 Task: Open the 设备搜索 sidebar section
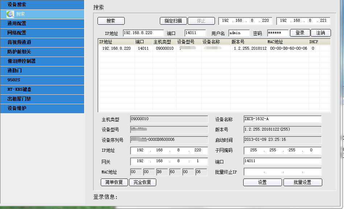pyautogui.click(x=42, y=5)
